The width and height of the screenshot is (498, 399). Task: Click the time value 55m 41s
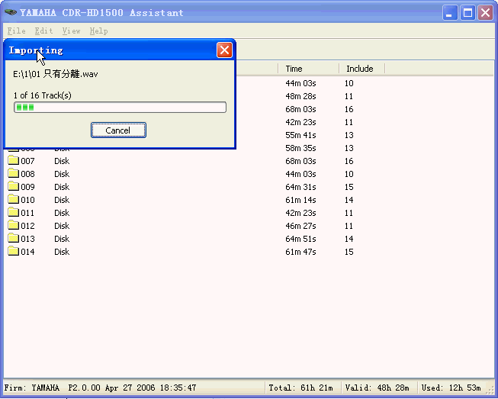(300, 135)
